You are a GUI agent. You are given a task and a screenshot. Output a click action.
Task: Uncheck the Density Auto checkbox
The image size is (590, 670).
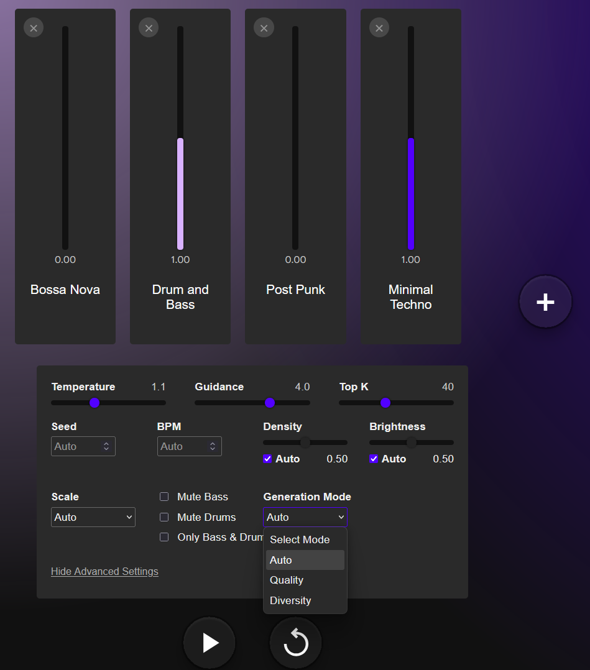pyautogui.click(x=268, y=459)
